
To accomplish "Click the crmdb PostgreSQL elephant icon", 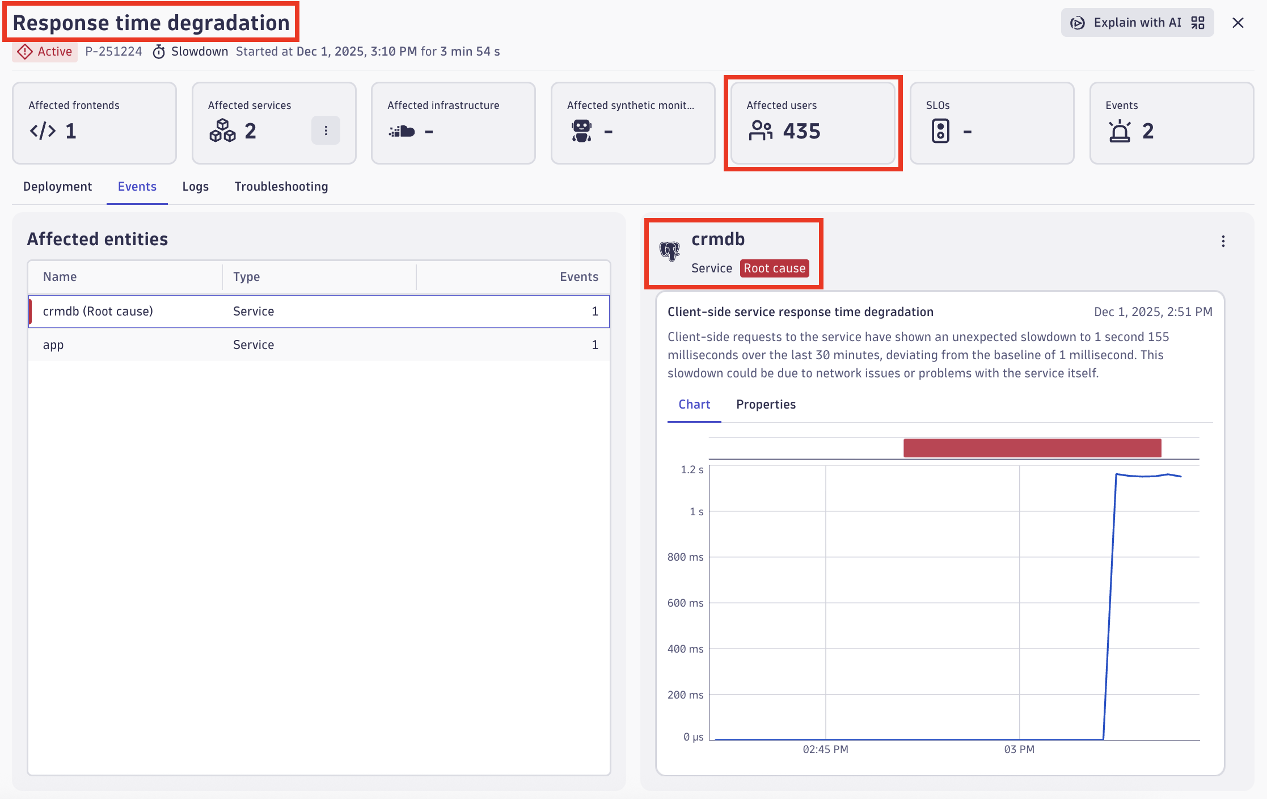I will pos(670,251).
